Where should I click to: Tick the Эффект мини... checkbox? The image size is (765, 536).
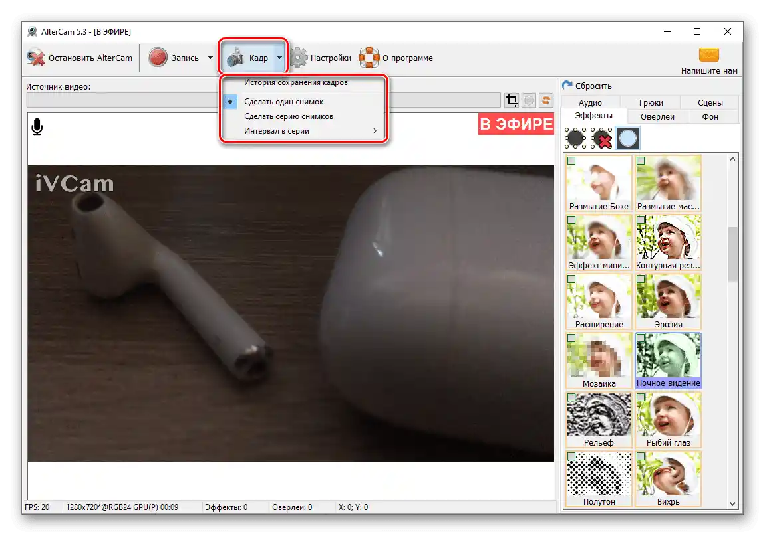572,220
